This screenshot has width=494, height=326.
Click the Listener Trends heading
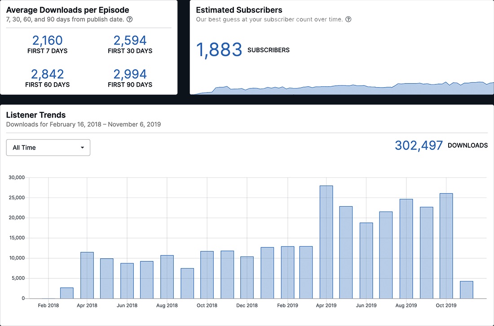coord(36,115)
